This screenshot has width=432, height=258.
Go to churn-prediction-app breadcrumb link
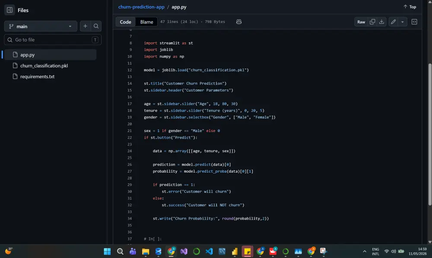click(141, 7)
